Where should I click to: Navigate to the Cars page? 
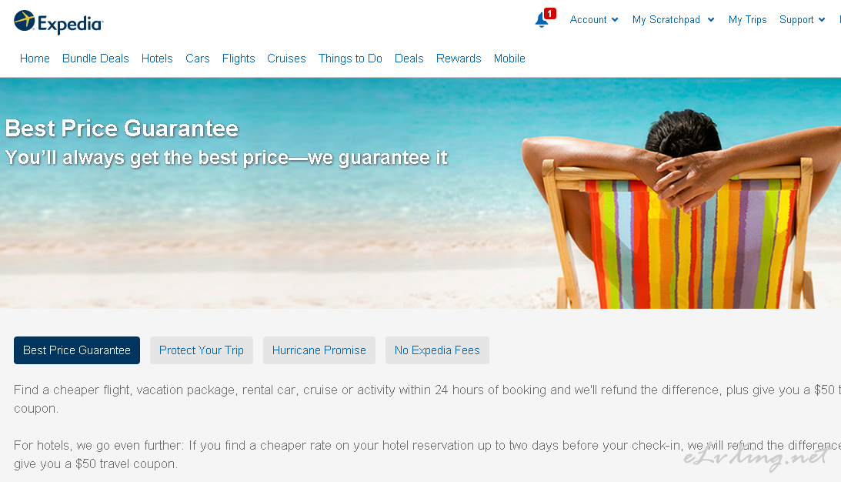tap(198, 59)
